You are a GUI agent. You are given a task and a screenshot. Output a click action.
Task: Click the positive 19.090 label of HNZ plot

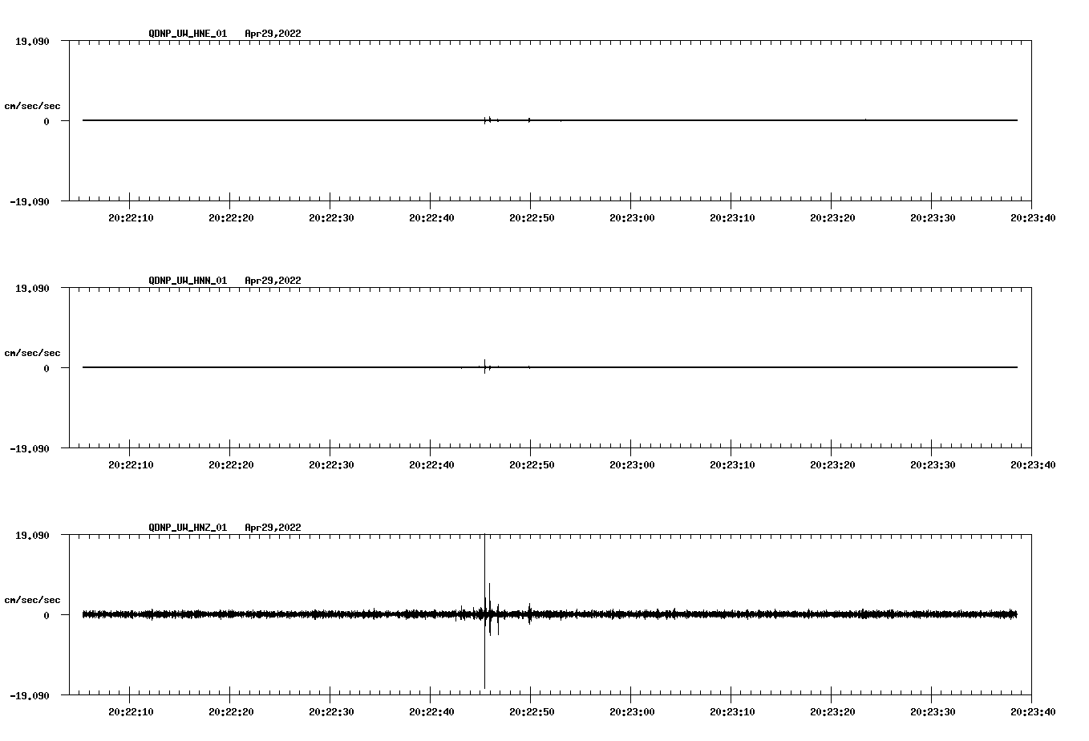pos(33,535)
